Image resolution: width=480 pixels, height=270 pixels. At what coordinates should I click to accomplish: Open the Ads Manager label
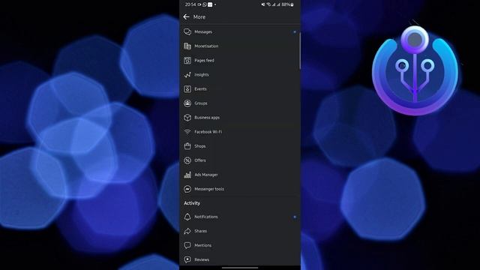206,175
